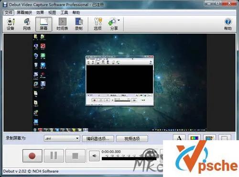Viewport: 239px width, 177px height.
Task: Open the 时间表 (Schedule) tool
Action: click(x=62, y=24)
